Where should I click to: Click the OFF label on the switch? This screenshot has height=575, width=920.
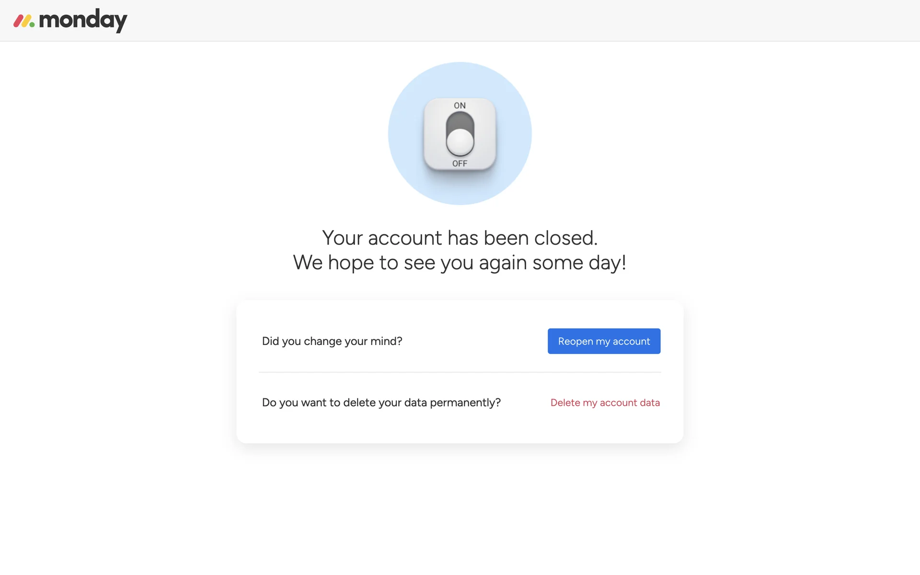coord(460,163)
